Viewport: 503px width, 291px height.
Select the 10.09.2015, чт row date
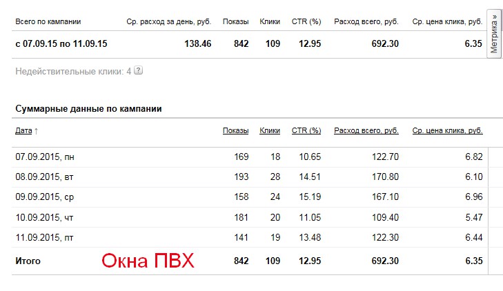pos(45,217)
